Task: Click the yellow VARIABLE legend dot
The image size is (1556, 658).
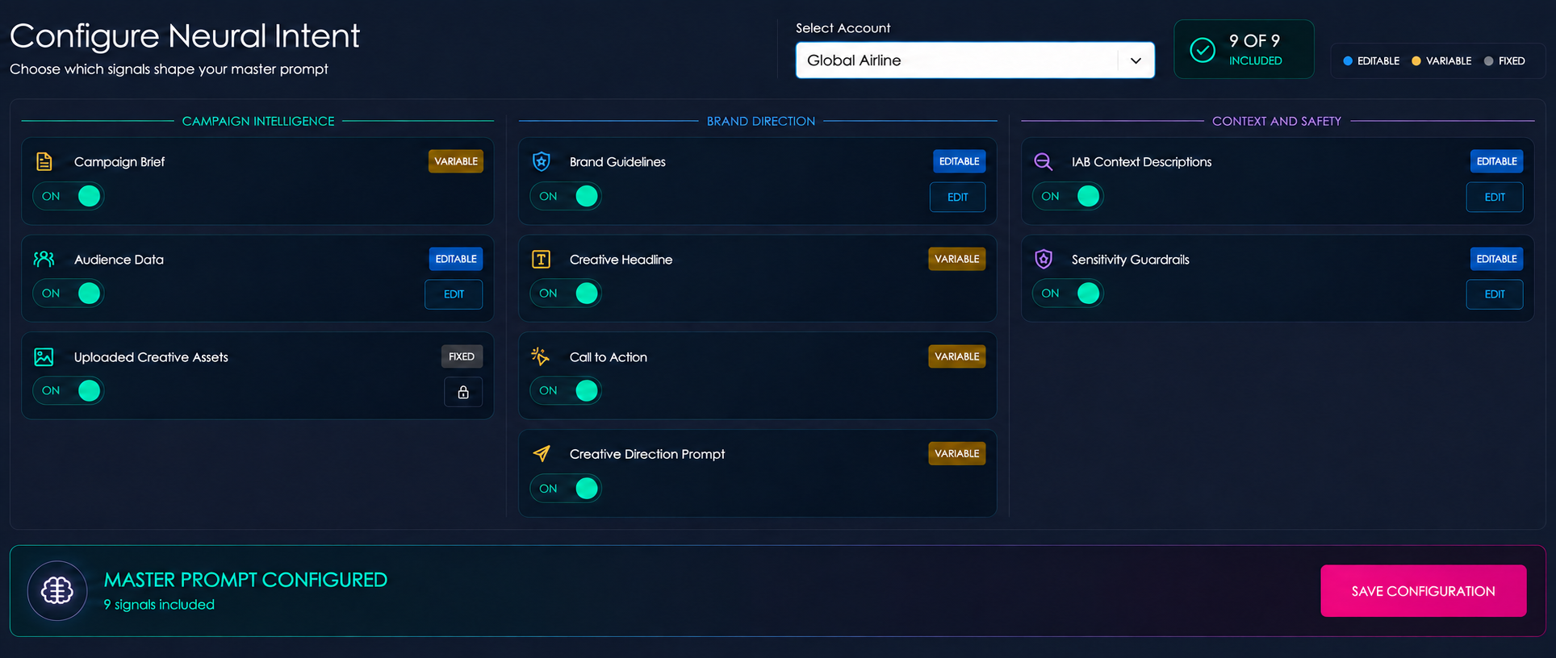Action: click(1416, 61)
